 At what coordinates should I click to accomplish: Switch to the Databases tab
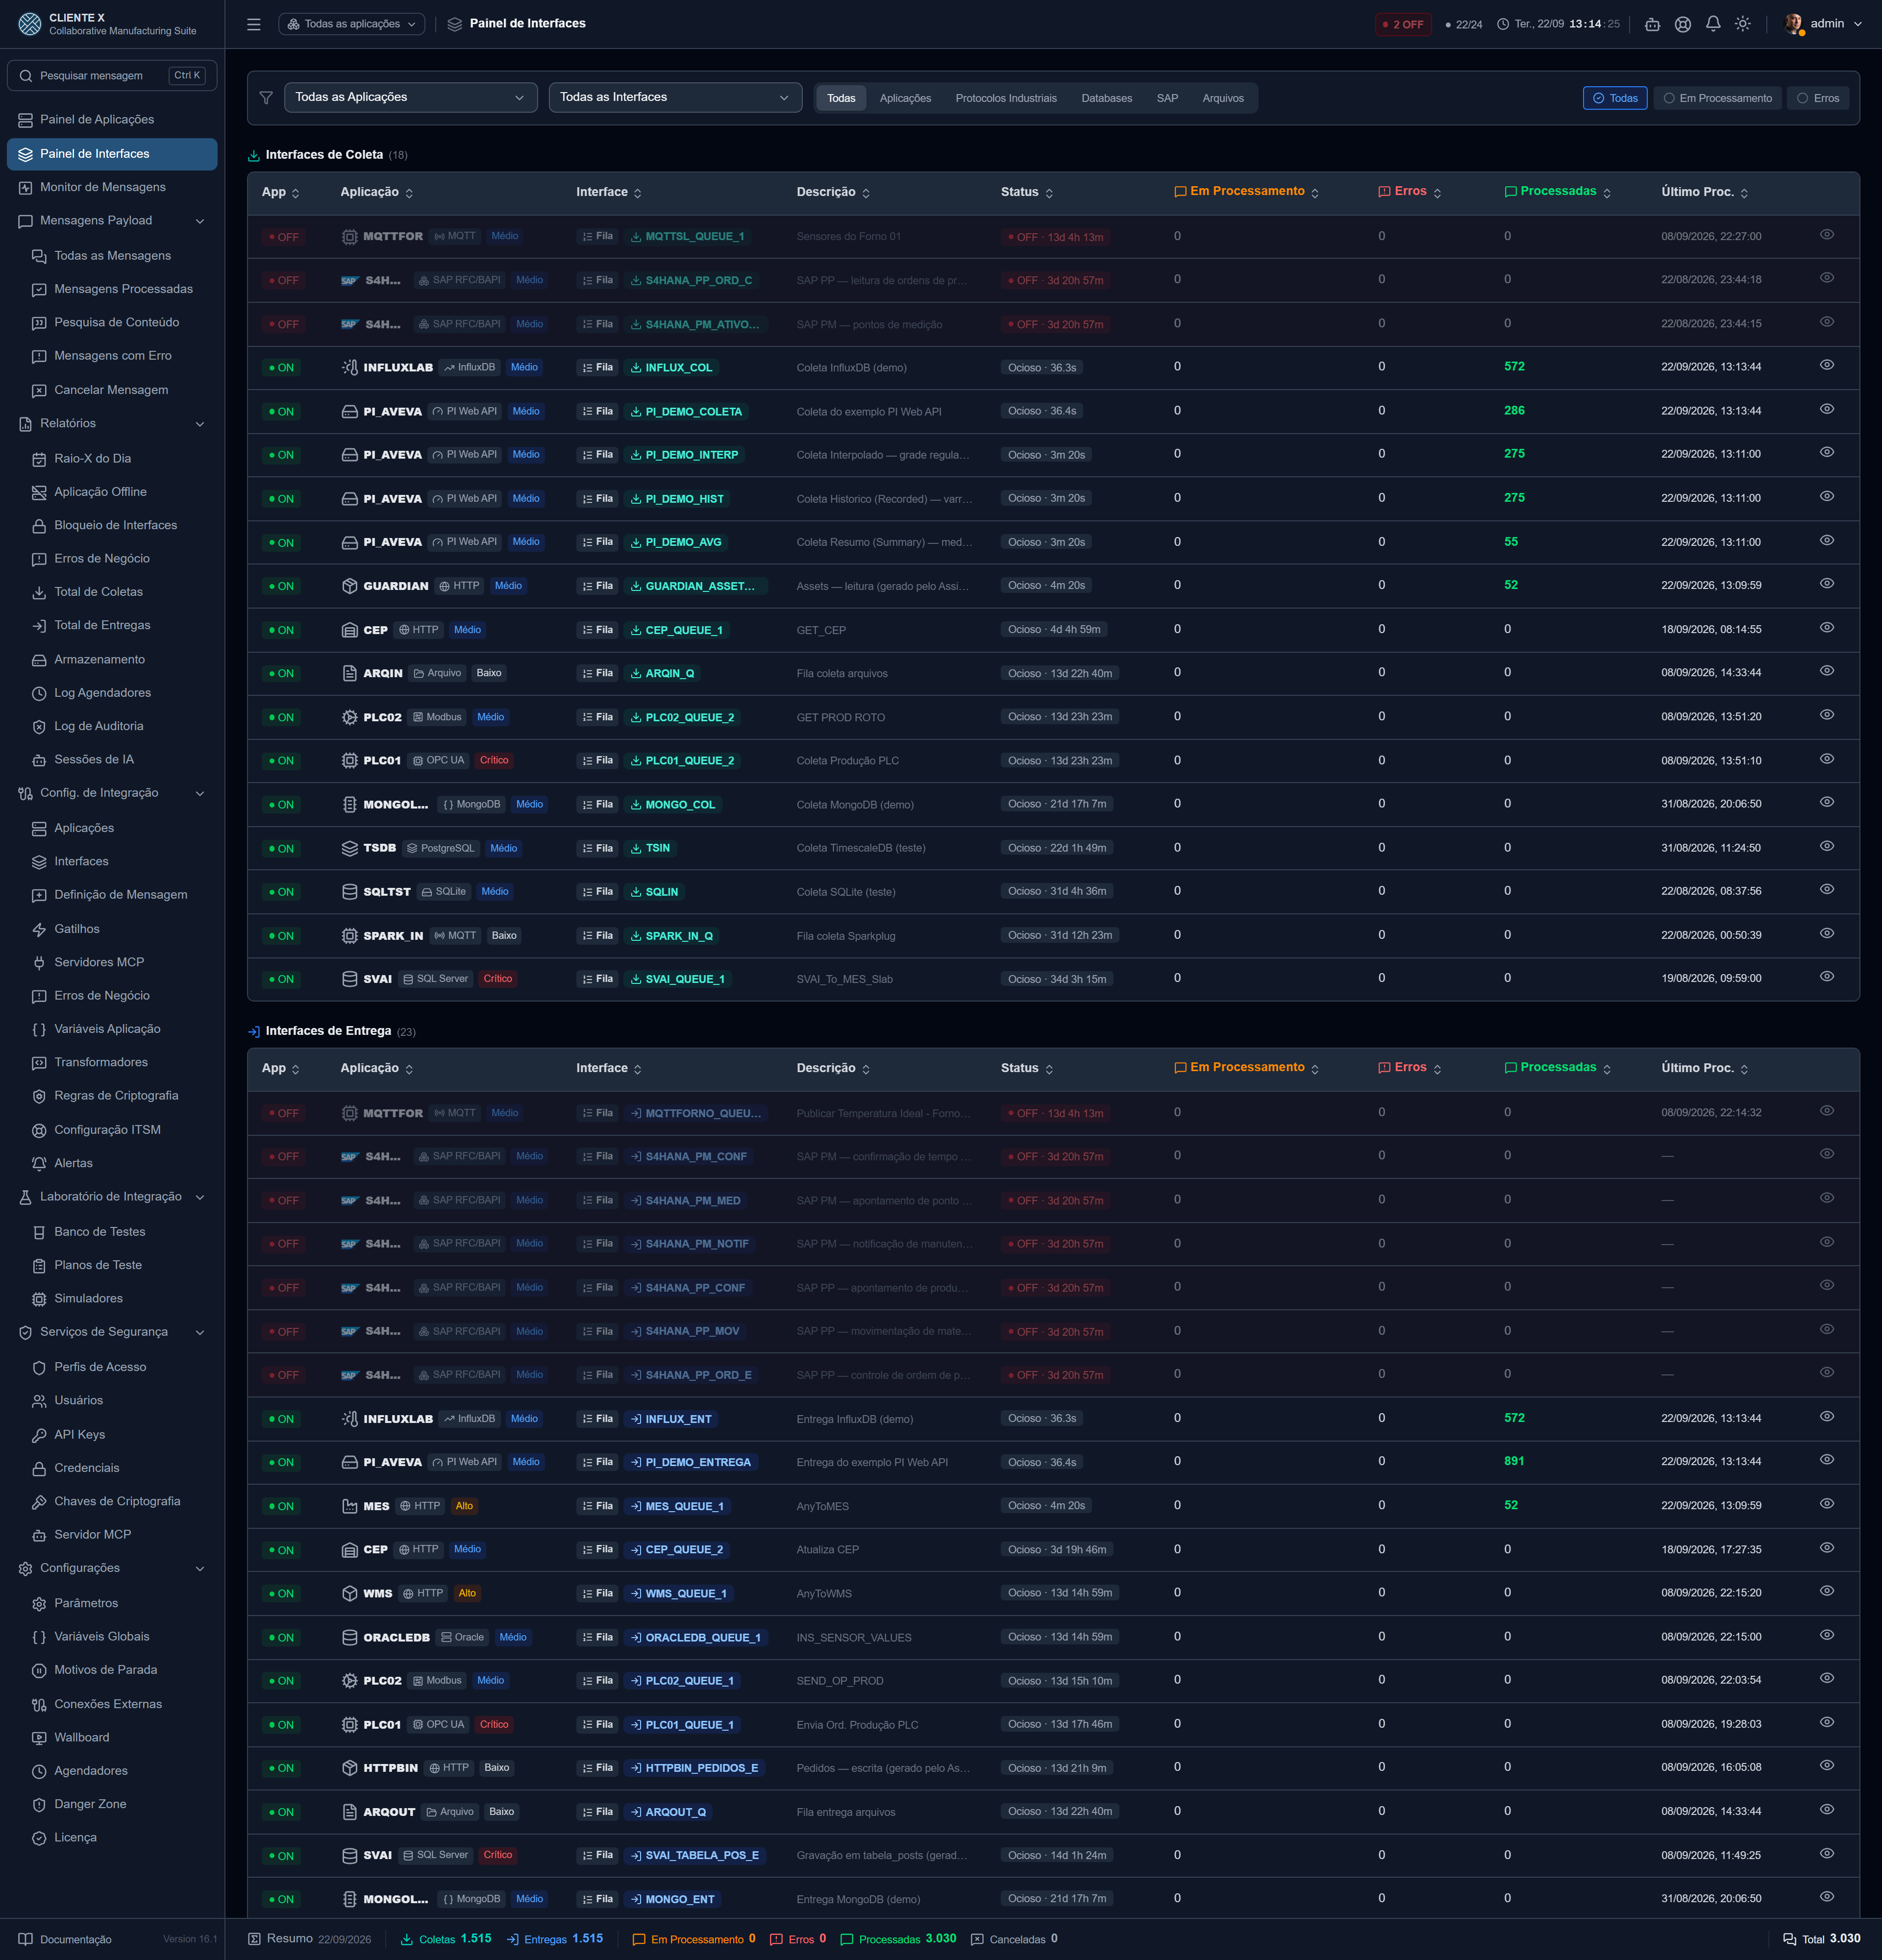(x=1106, y=98)
